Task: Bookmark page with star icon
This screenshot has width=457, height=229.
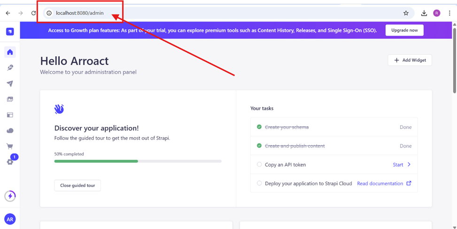Action: pyautogui.click(x=406, y=13)
